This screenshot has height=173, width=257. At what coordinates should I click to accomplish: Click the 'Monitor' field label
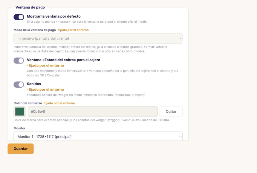pyautogui.click(x=19, y=128)
